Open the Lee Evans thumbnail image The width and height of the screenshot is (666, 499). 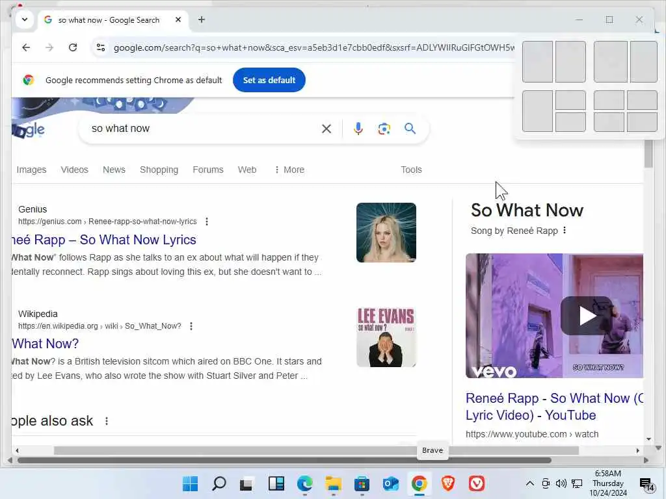pyautogui.click(x=386, y=337)
